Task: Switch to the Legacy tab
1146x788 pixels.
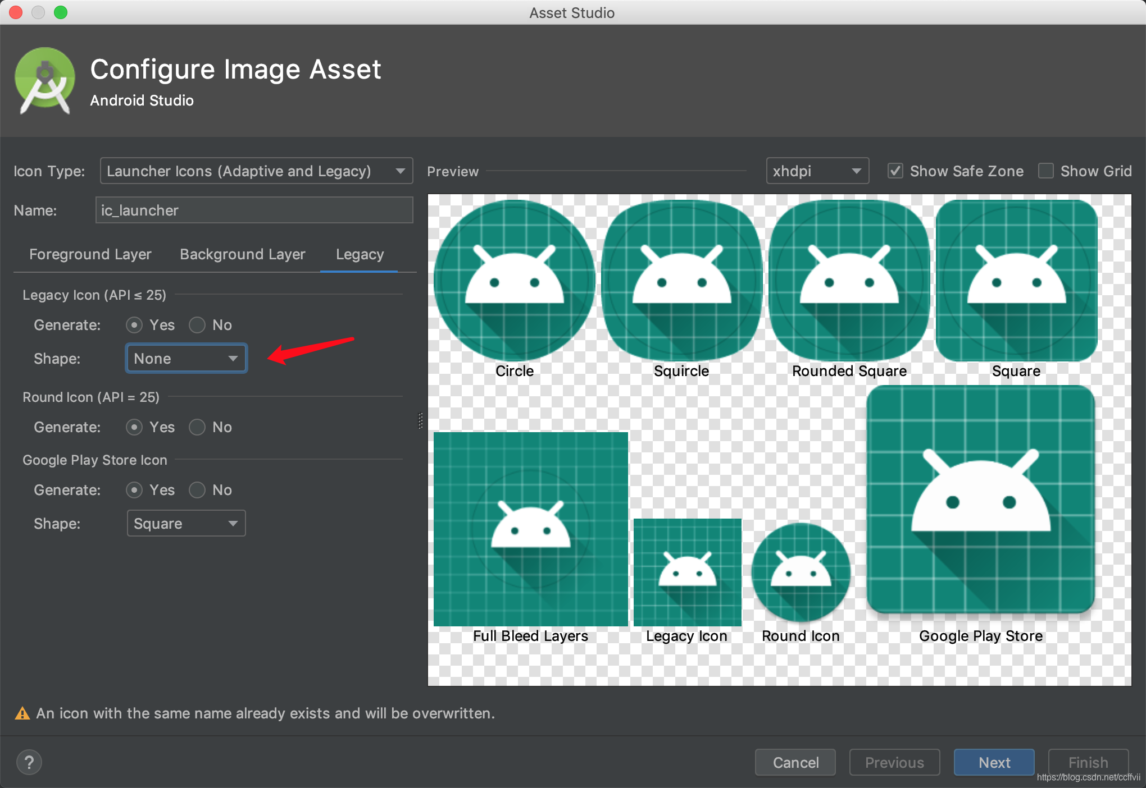Action: coord(360,254)
